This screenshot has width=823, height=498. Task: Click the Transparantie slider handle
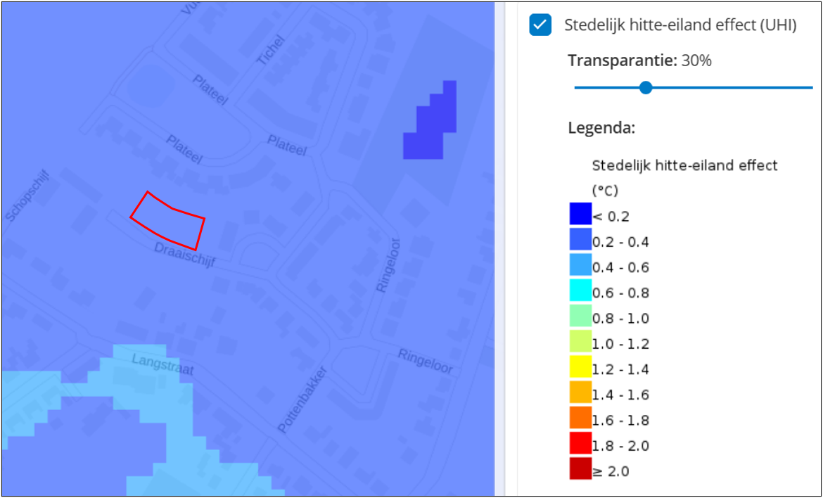(646, 88)
